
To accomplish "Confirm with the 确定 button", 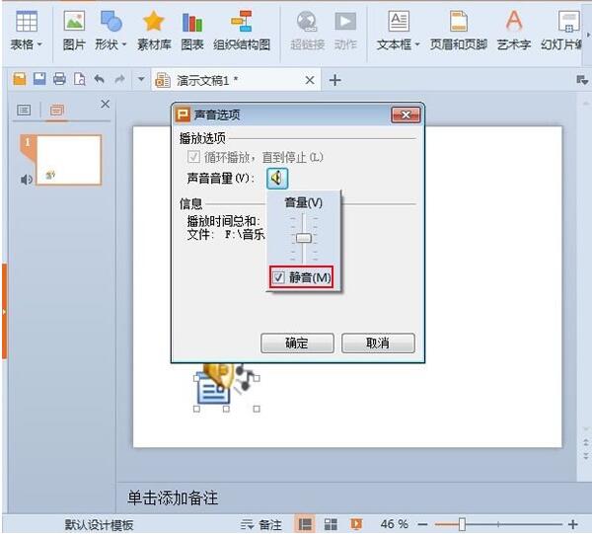I will click(297, 343).
